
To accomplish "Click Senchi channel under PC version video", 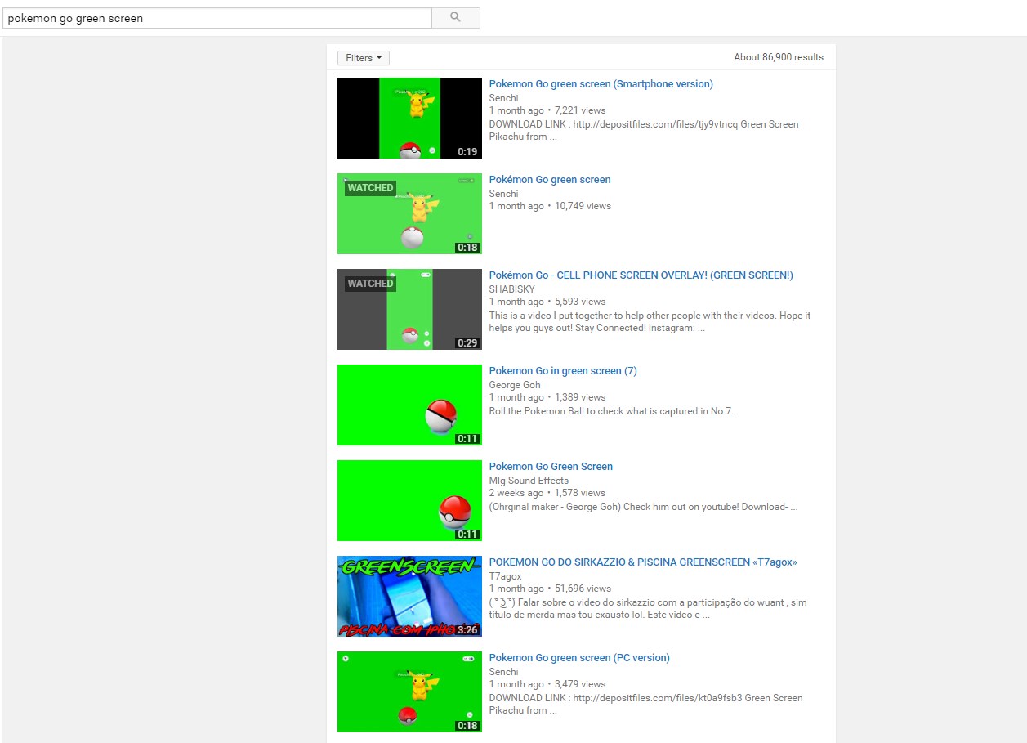I will [503, 672].
